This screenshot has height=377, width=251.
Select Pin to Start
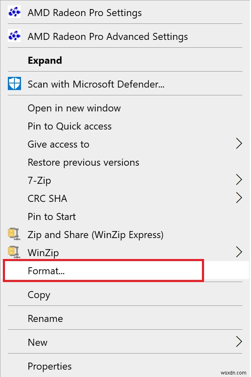pos(52,216)
